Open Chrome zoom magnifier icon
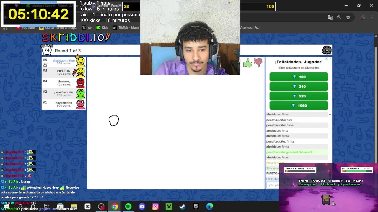The width and height of the screenshot is (378, 212). coord(339,17)
